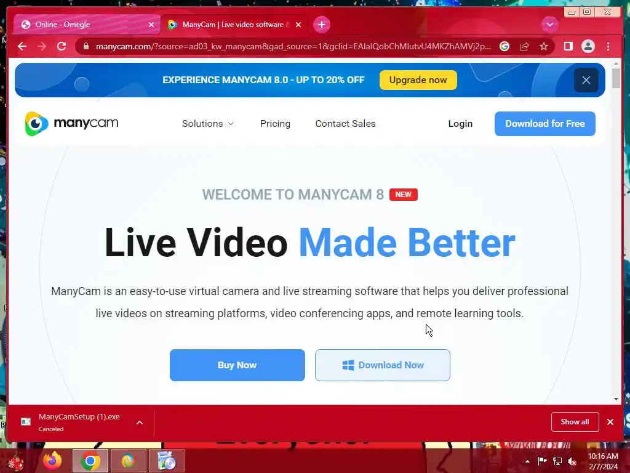The width and height of the screenshot is (630, 473).
Task: Click the Google icon in address bar
Action: (x=504, y=46)
